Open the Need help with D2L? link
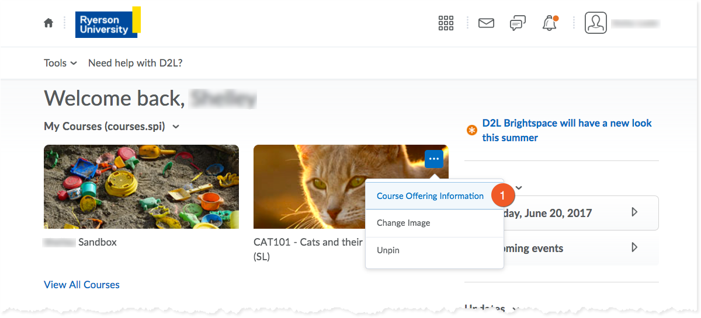The image size is (701, 318). (x=136, y=63)
